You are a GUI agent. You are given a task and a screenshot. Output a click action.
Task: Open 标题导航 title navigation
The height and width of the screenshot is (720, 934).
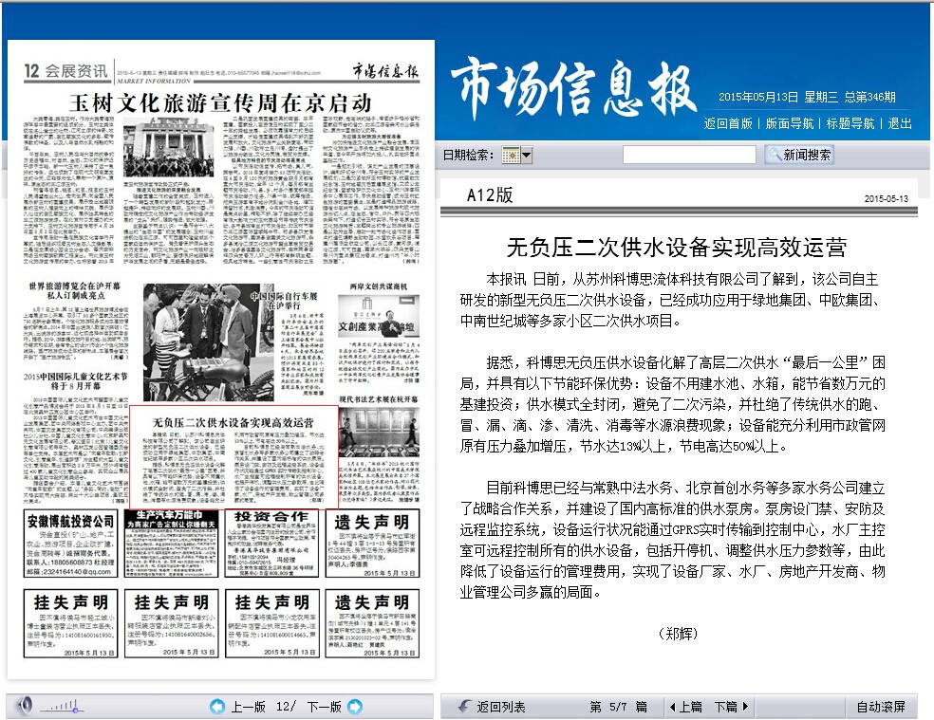850,123
